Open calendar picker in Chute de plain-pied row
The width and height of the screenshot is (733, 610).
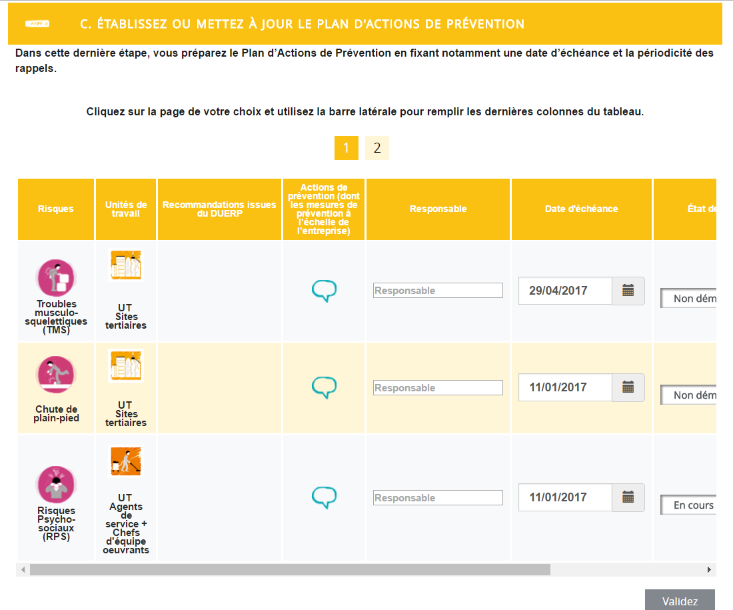tap(628, 387)
